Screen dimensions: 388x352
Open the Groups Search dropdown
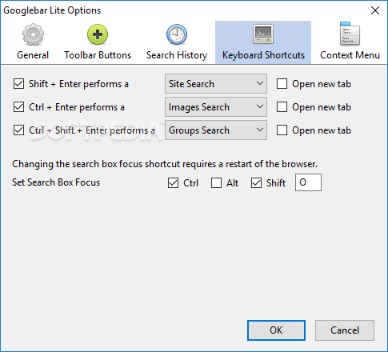pos(216,130)
